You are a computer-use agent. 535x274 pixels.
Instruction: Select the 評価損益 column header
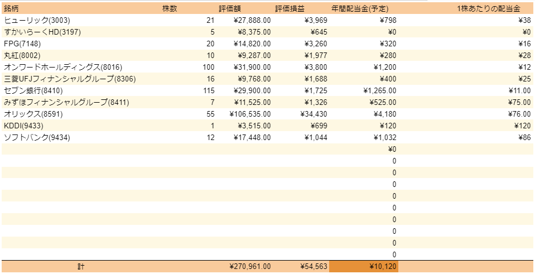coord(290,8)
